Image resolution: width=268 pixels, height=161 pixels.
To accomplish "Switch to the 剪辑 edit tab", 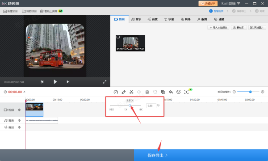I will [119, 19].
